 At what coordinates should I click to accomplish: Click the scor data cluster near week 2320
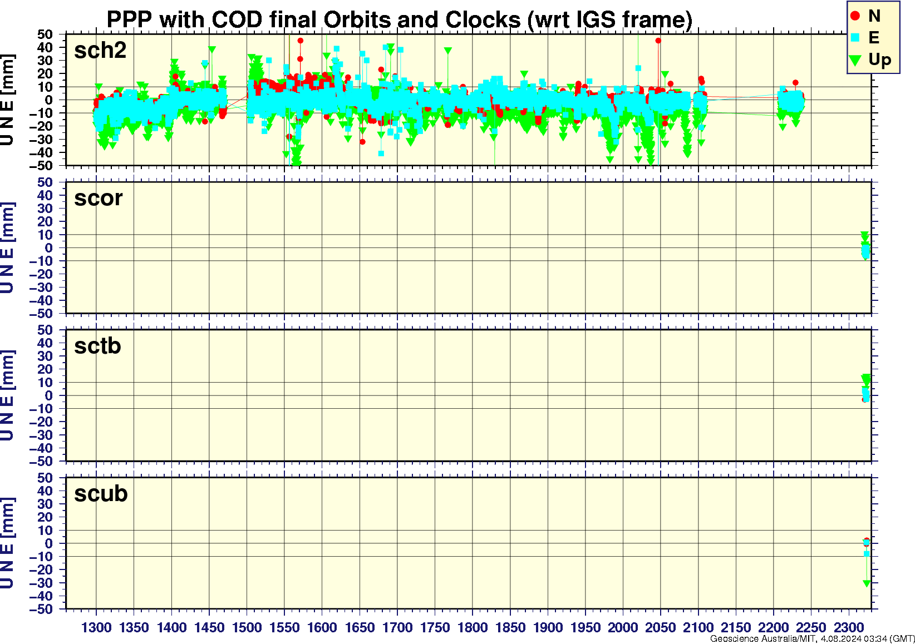coord(865,246)
